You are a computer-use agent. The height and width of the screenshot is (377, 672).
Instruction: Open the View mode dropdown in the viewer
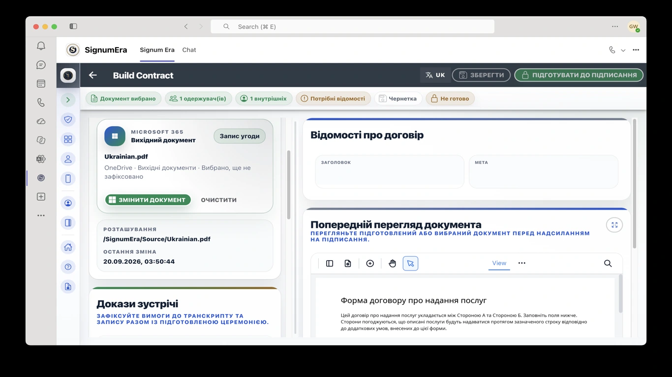pos(499,263)
